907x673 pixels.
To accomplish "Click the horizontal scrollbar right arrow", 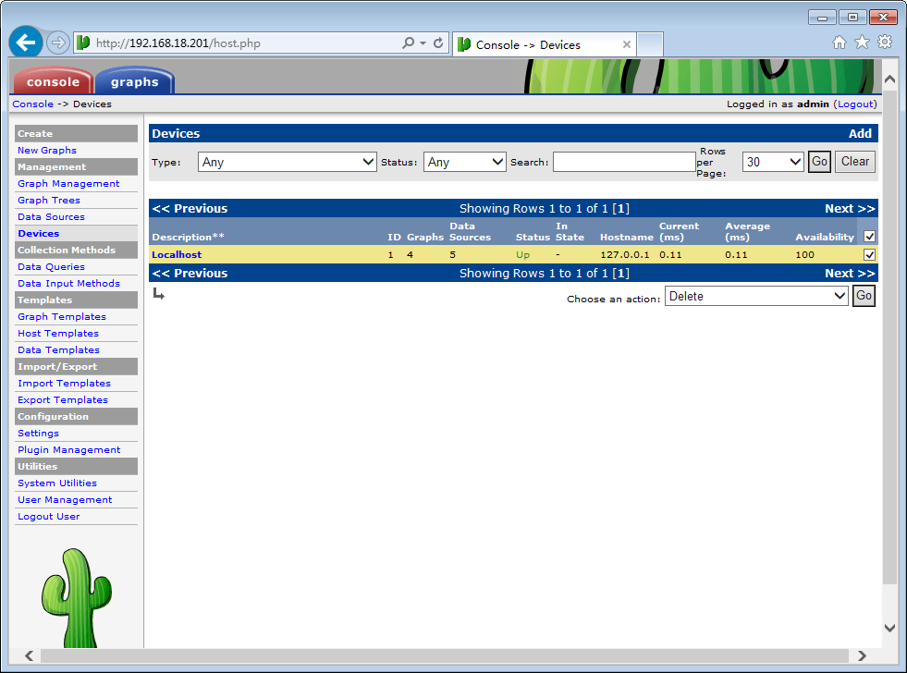I will click(x=862, y=655).
